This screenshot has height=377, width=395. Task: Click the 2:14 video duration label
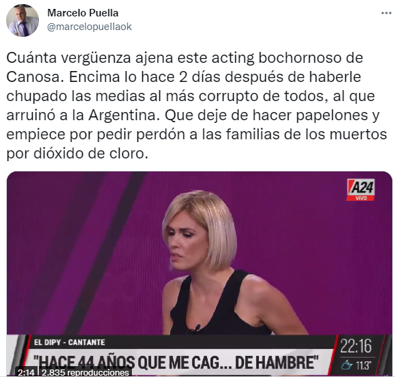click(26, 372)
